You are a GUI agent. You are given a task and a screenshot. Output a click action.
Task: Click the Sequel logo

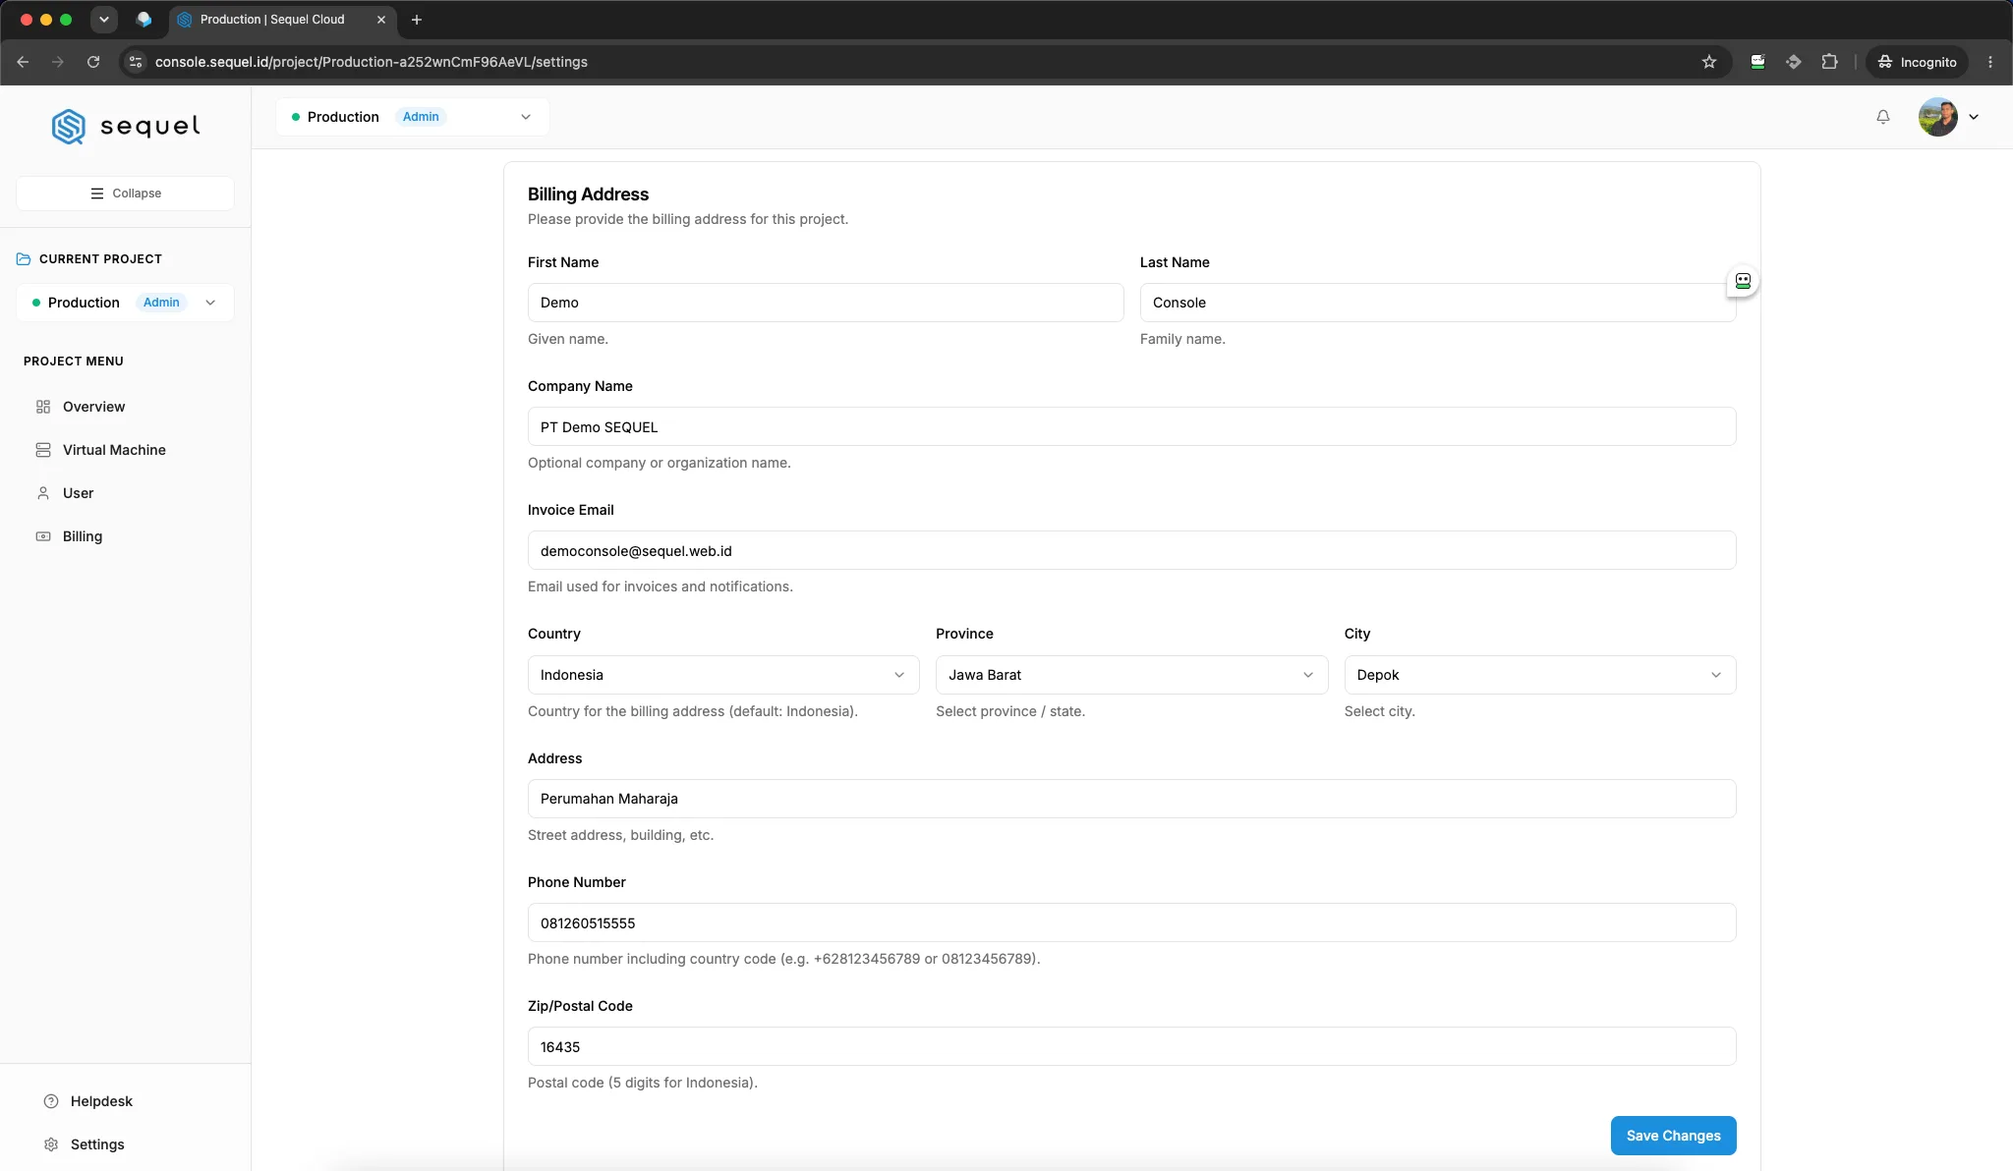(126, 126)
